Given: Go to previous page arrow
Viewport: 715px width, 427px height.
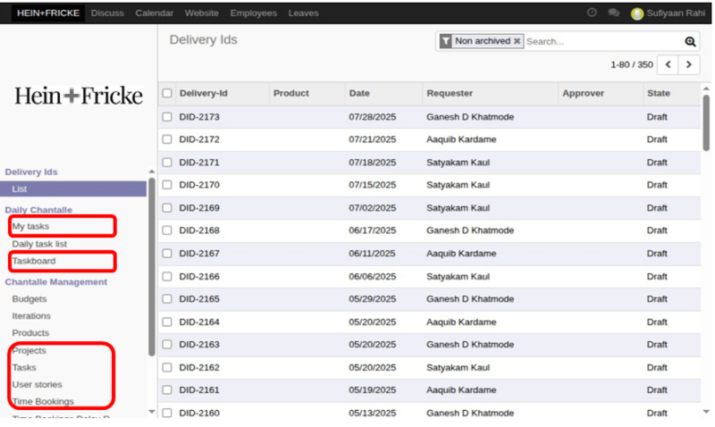Looking at the screenshot, I should [668, 65].
